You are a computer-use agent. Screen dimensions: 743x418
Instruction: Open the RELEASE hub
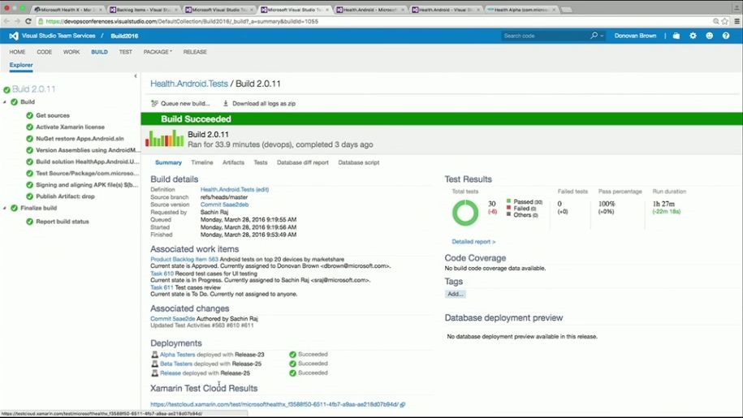tap(195, 52)
